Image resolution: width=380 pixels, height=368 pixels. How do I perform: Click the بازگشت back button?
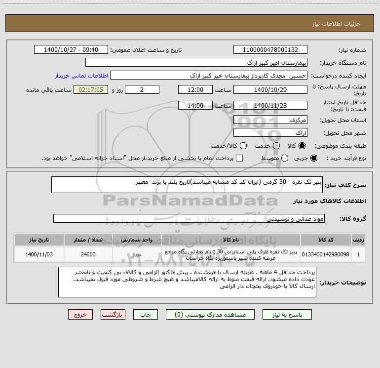[x=113, y=315]
